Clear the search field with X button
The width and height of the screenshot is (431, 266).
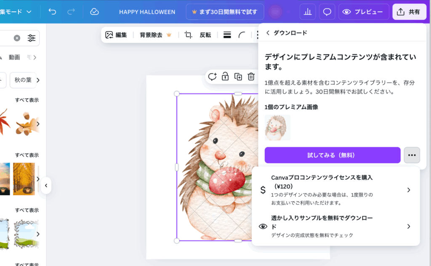click(17, 38)
